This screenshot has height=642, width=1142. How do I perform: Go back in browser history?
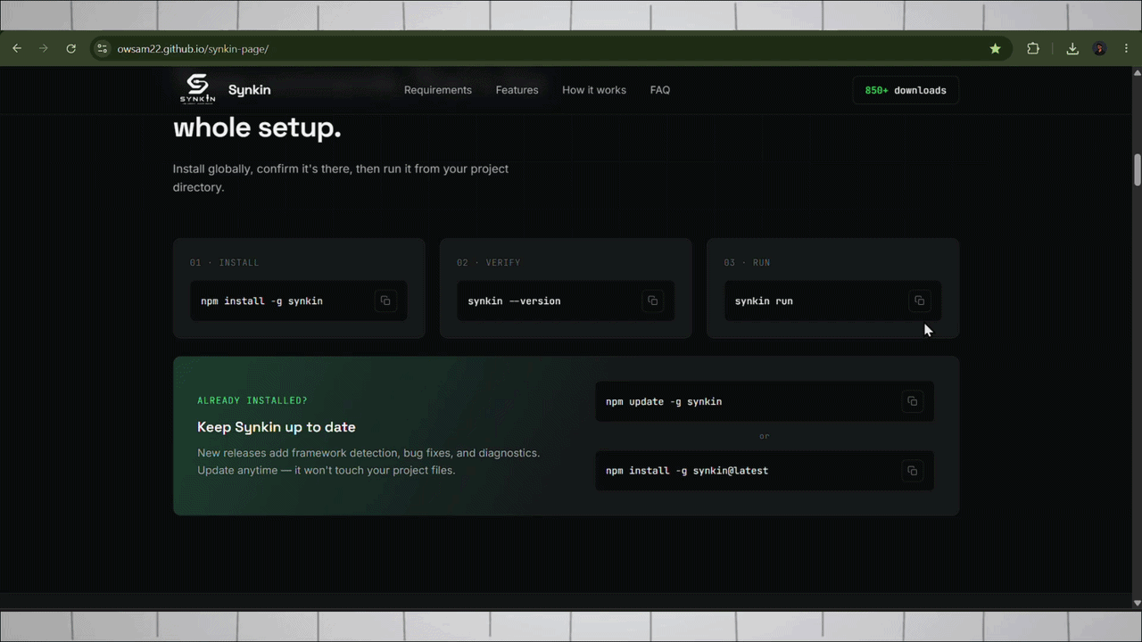[x=17, y=48]
